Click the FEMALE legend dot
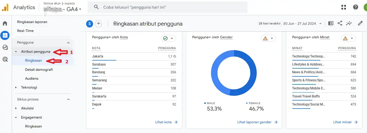Screen dimensions: 367x133 (x=247, y=103)
